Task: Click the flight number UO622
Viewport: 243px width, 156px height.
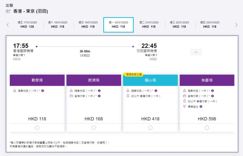Action: coord(85,56)
